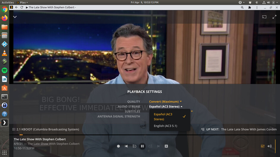Open the Subtitles dropdown arrow
280x157 pixels.
tap(192, 111)
